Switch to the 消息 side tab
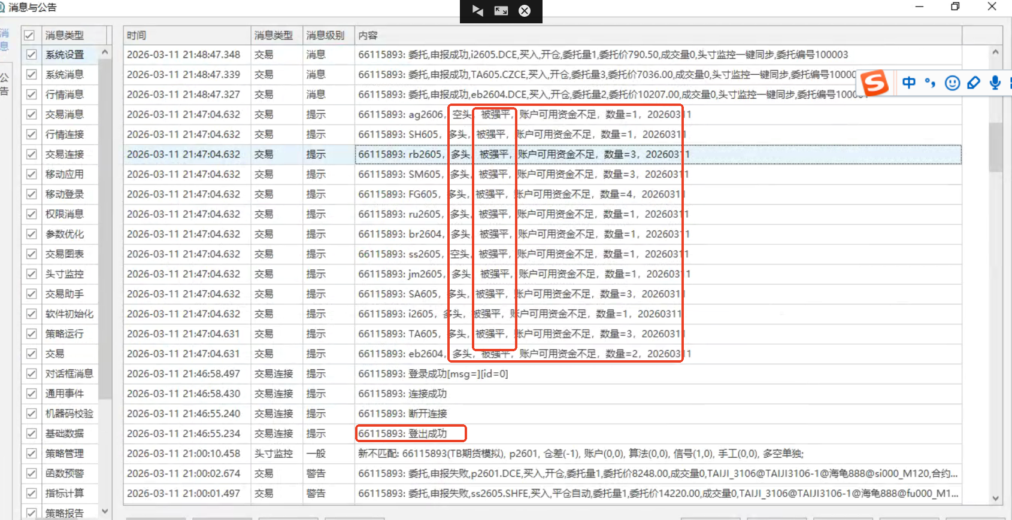Screen dimensions: 1012x520 [x=5, y=39]
